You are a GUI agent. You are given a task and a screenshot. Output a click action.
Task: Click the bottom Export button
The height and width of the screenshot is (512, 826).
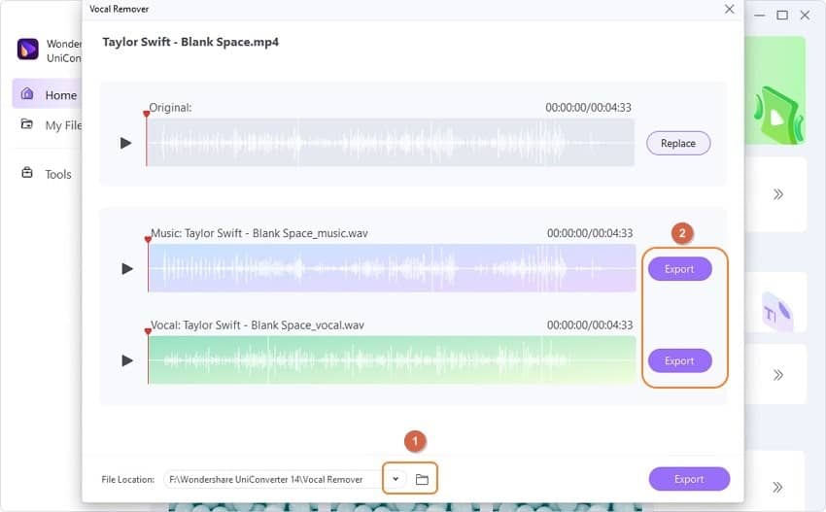click(x=689, y=479)
